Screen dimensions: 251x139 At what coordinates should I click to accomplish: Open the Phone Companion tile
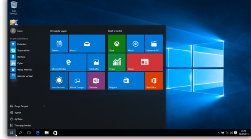pyautogui.click(x=78, y=81)
